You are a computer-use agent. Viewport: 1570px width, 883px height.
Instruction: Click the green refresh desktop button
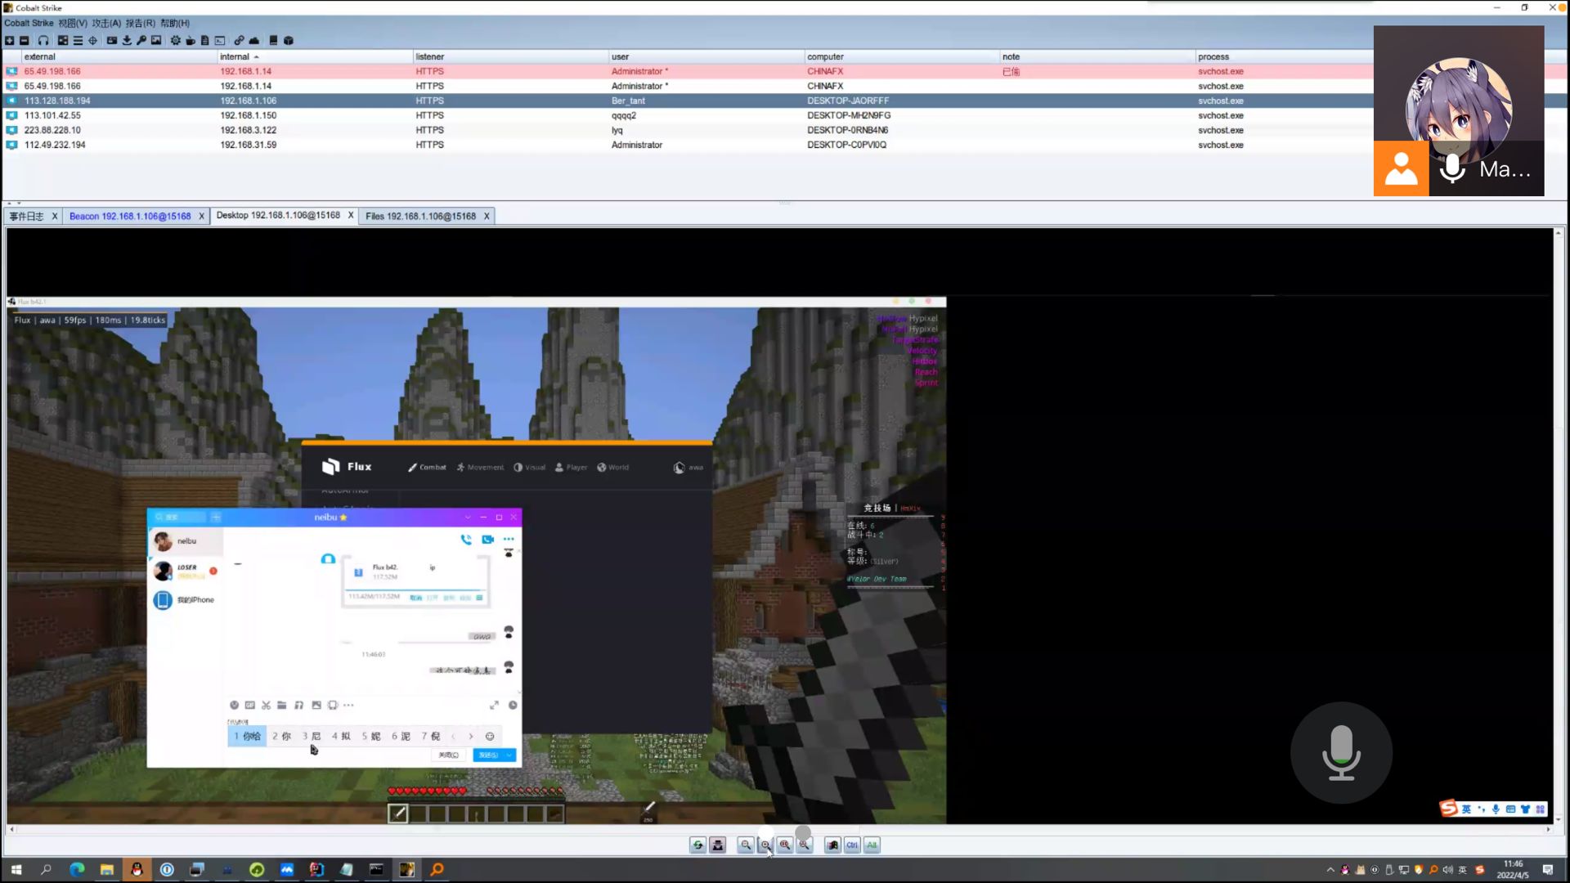(x=698, y=845)
